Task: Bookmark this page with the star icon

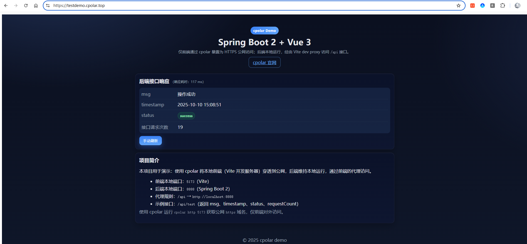Action: tap(459, 6)
